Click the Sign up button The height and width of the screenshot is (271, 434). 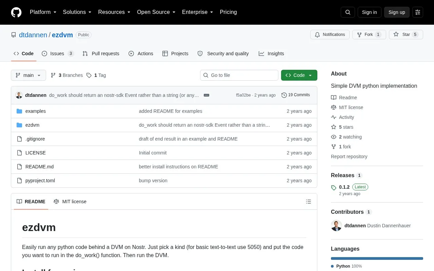[x=397, y=12]
